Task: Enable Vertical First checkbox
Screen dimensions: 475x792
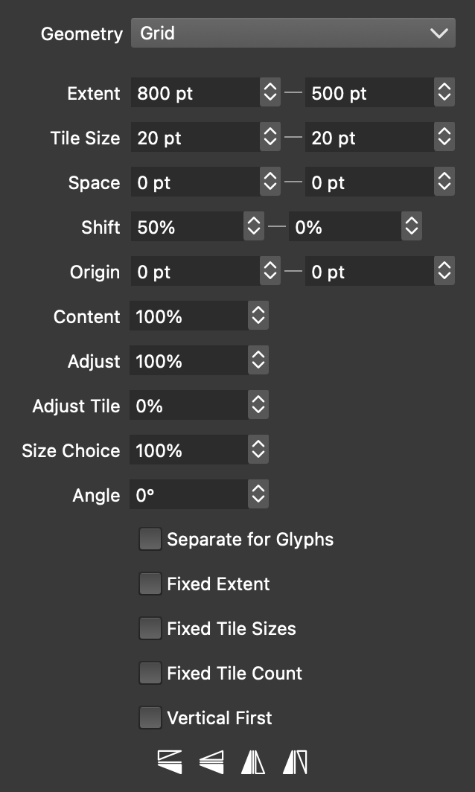Action: click(x=150, y=718)
